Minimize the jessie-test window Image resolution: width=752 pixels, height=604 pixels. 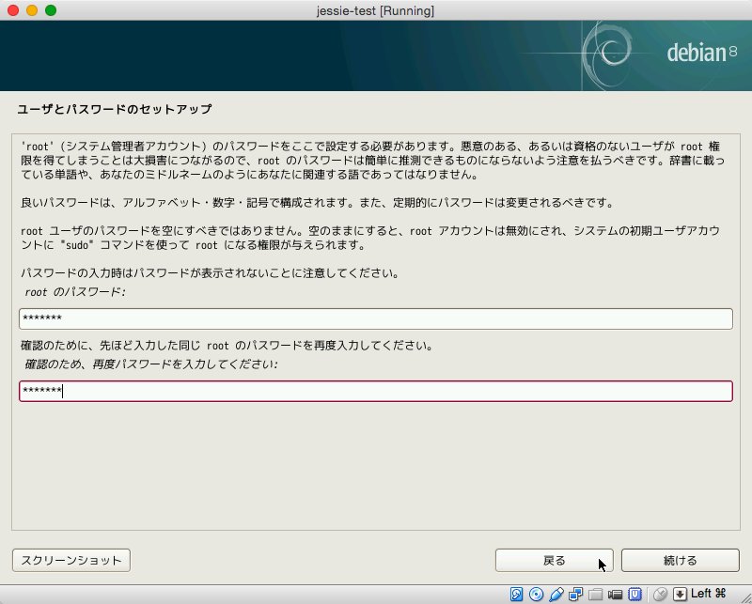(x=32, y=10)
